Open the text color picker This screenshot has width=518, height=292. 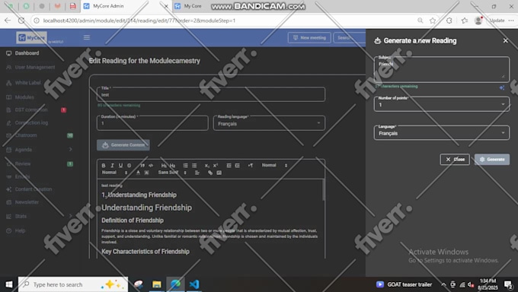pyautogui.click(x=138, y=173)
